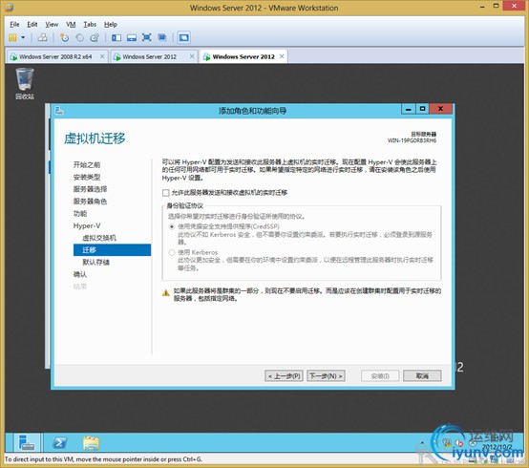Enable 允许此服务器发送和接收虚拟机的实时迁移 checkbox

click(165, 193)
